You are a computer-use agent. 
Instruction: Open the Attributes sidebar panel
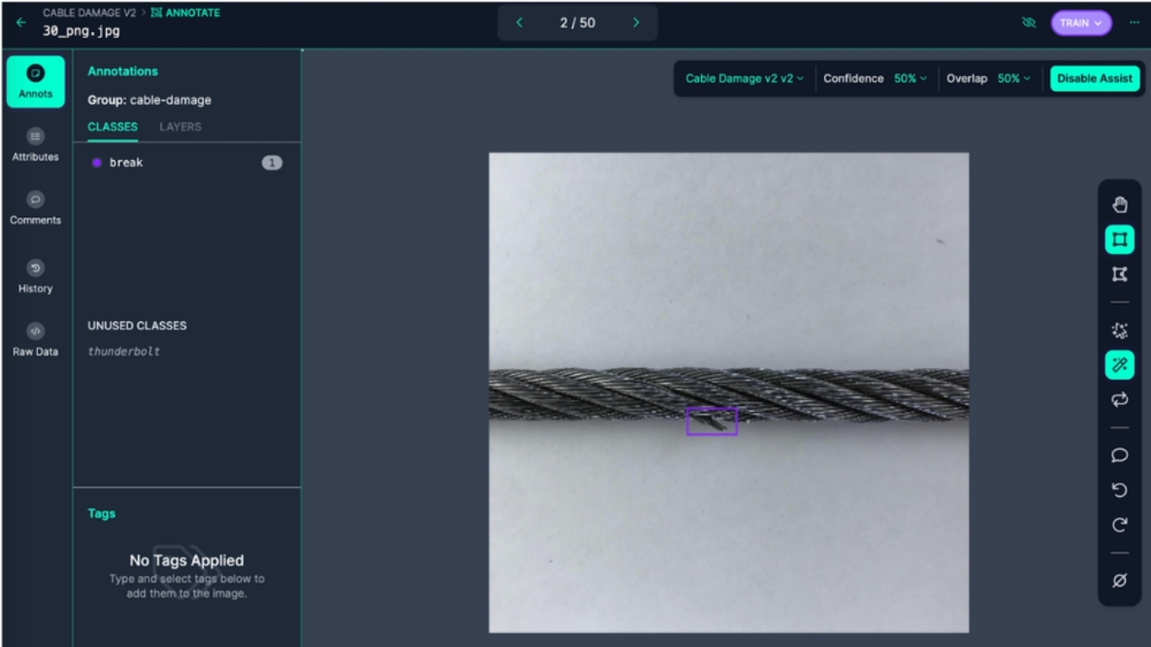pyautogui.click(x=35, y=144)
